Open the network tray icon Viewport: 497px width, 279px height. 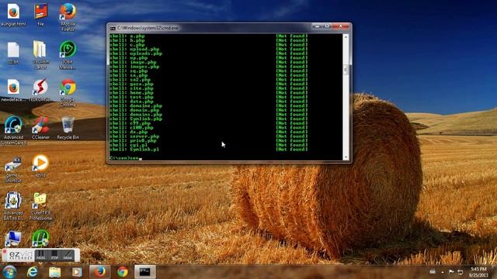click(x=461, y=272)
